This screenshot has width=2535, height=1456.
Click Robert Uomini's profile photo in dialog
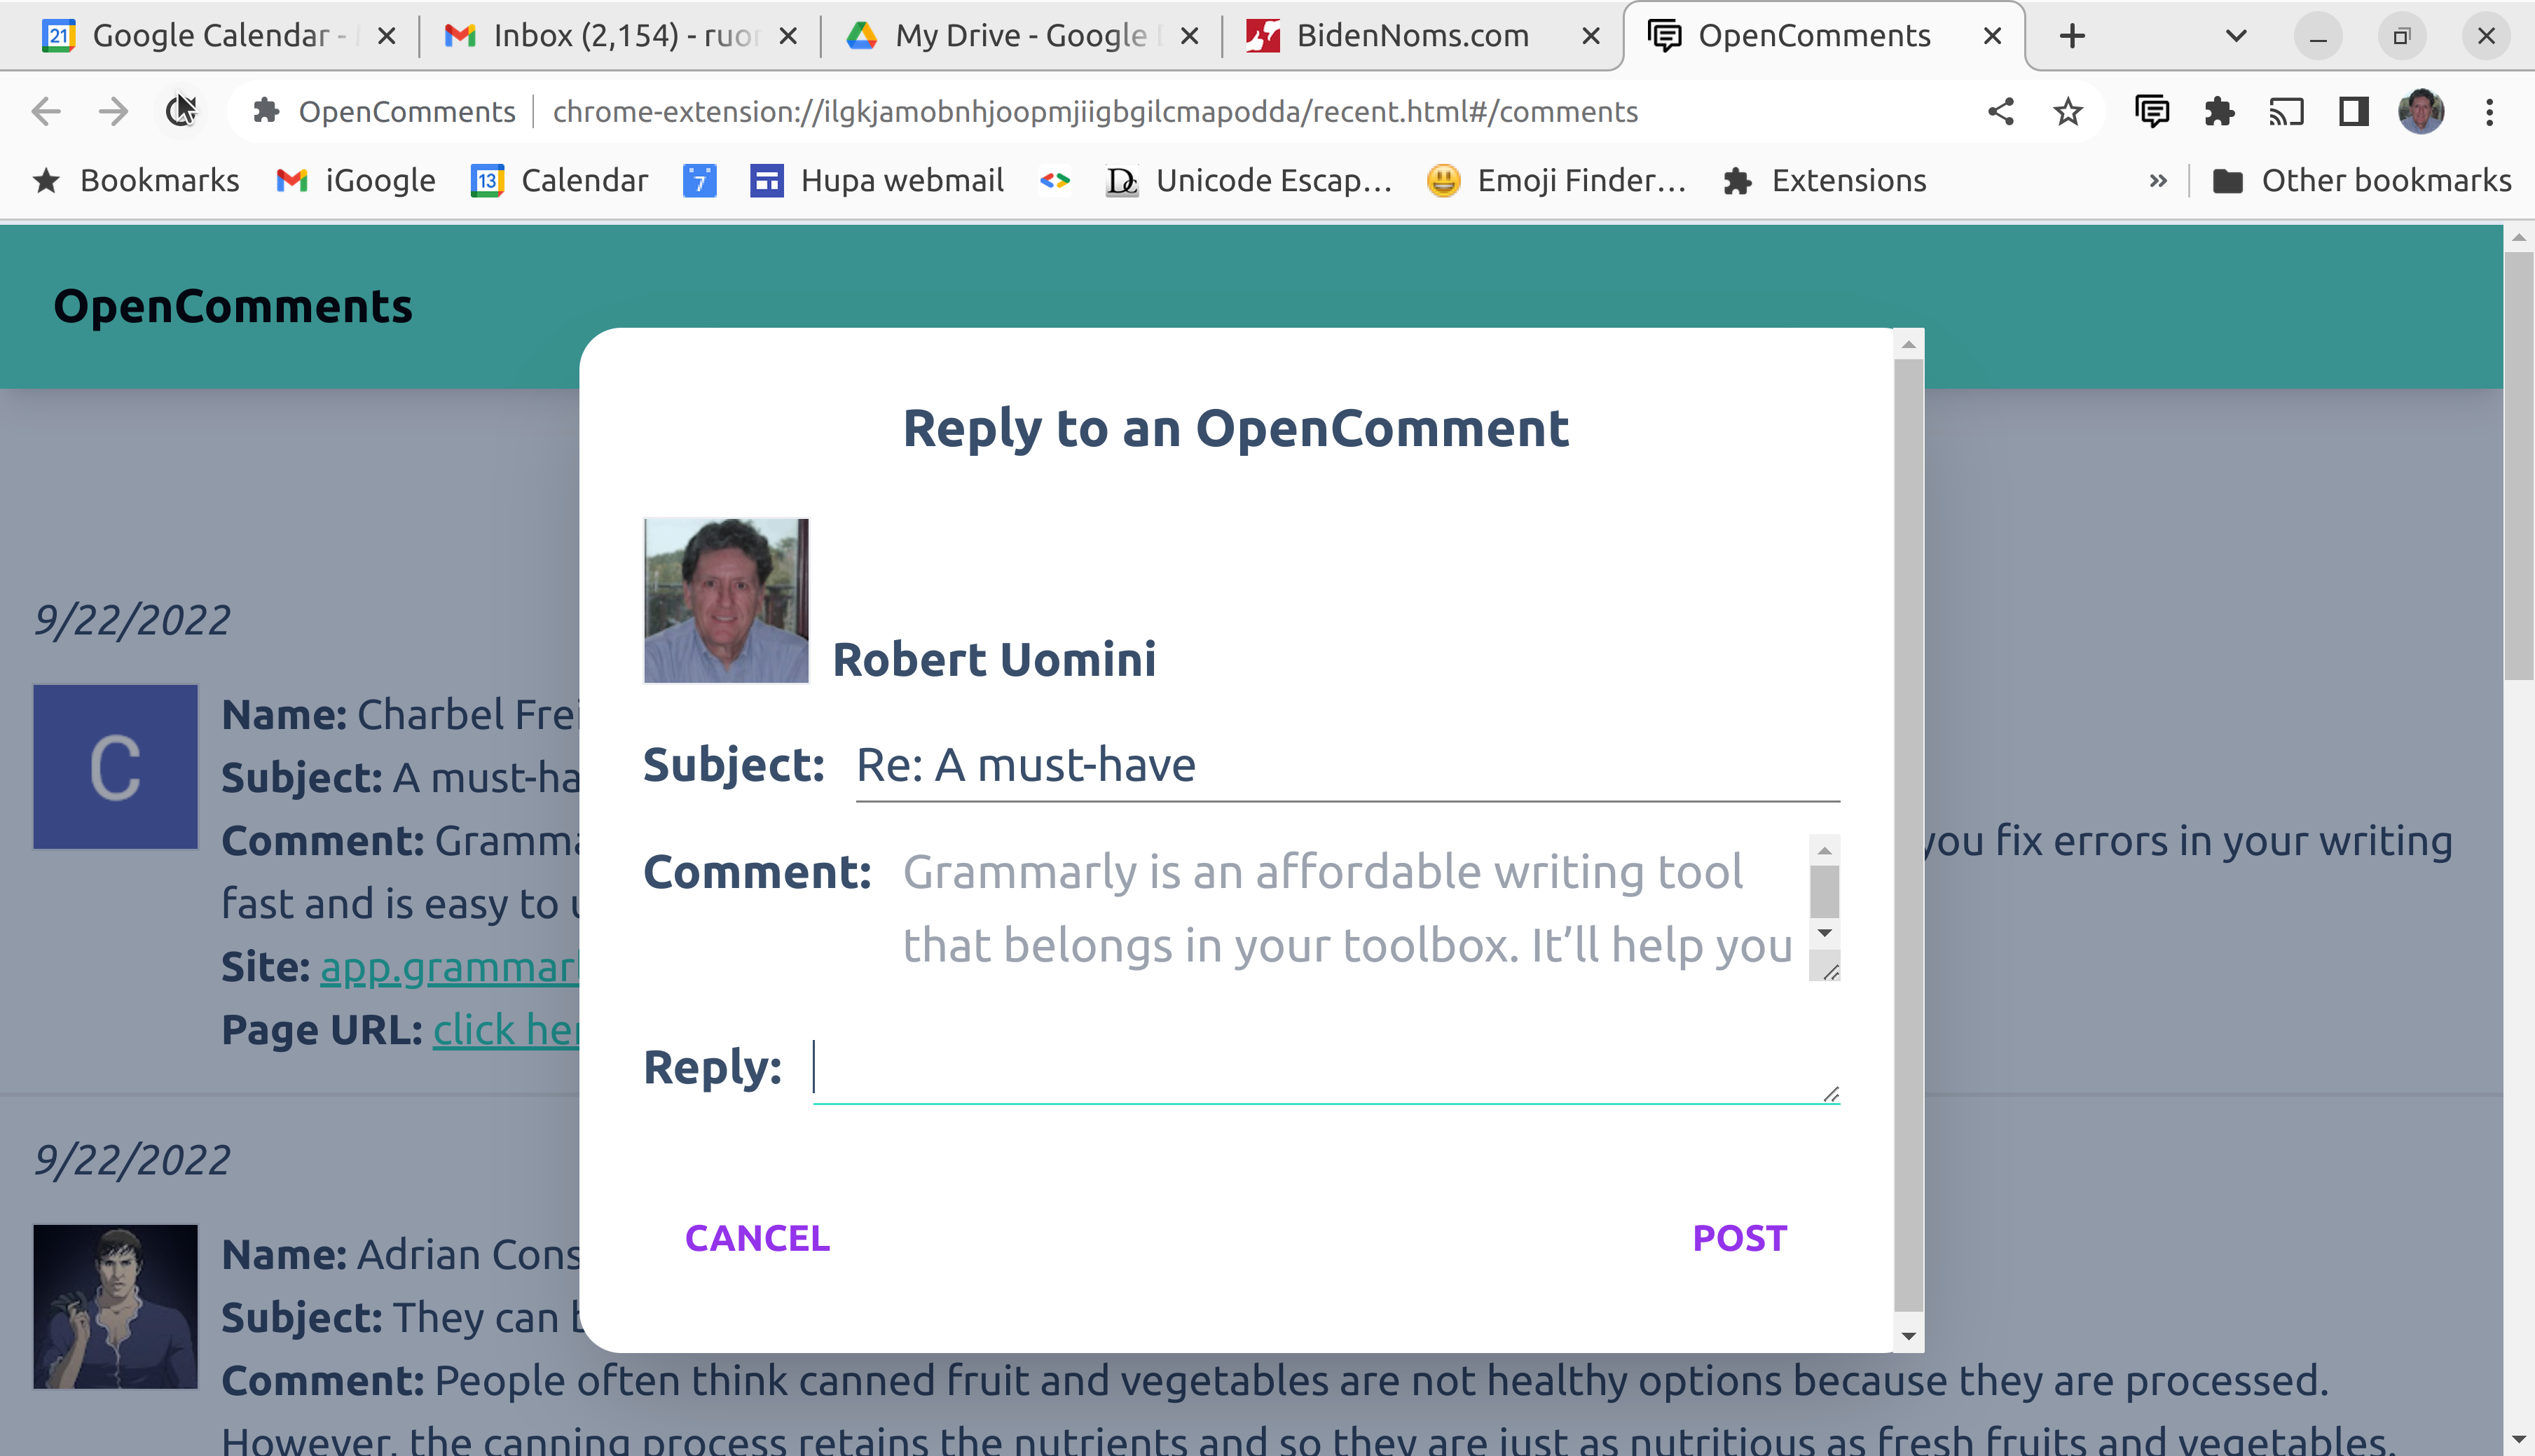[727, 600]
